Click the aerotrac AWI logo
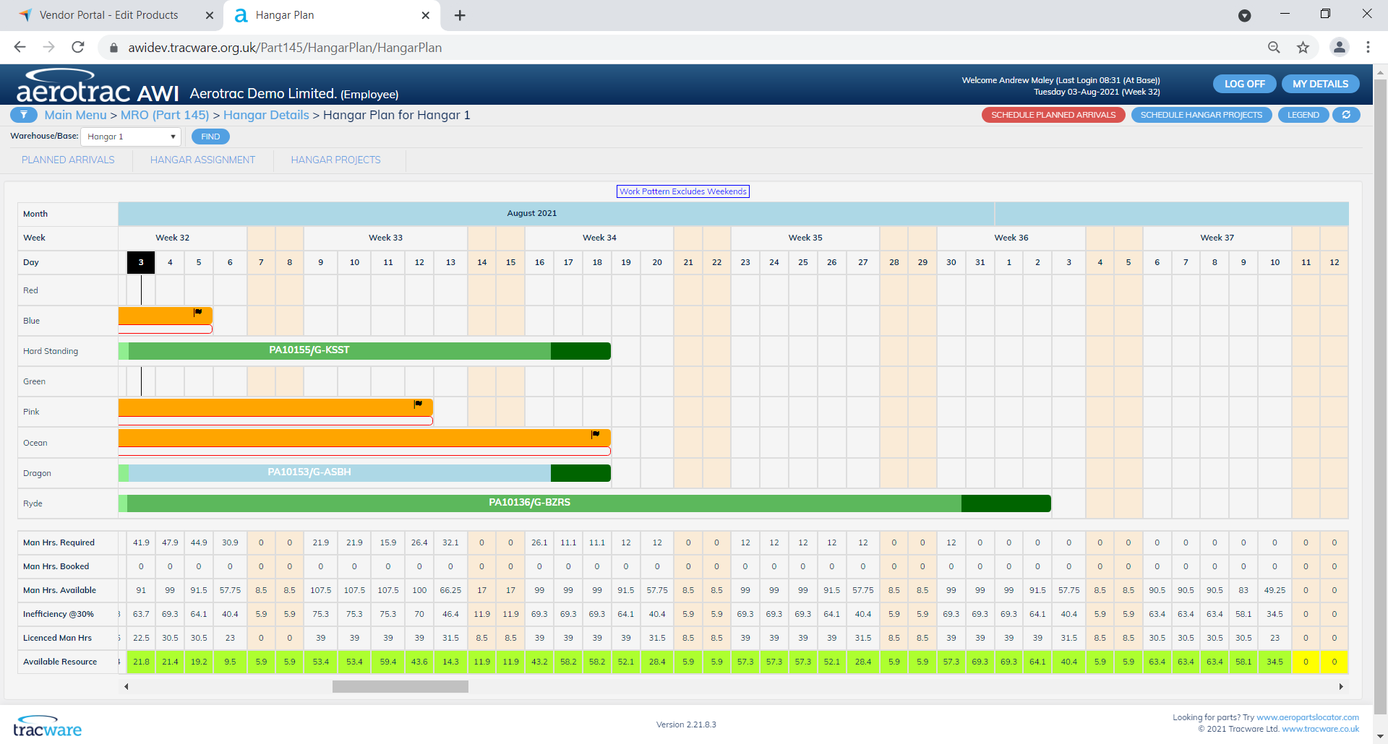This screenshot has height=744, width=1388. 97,86
